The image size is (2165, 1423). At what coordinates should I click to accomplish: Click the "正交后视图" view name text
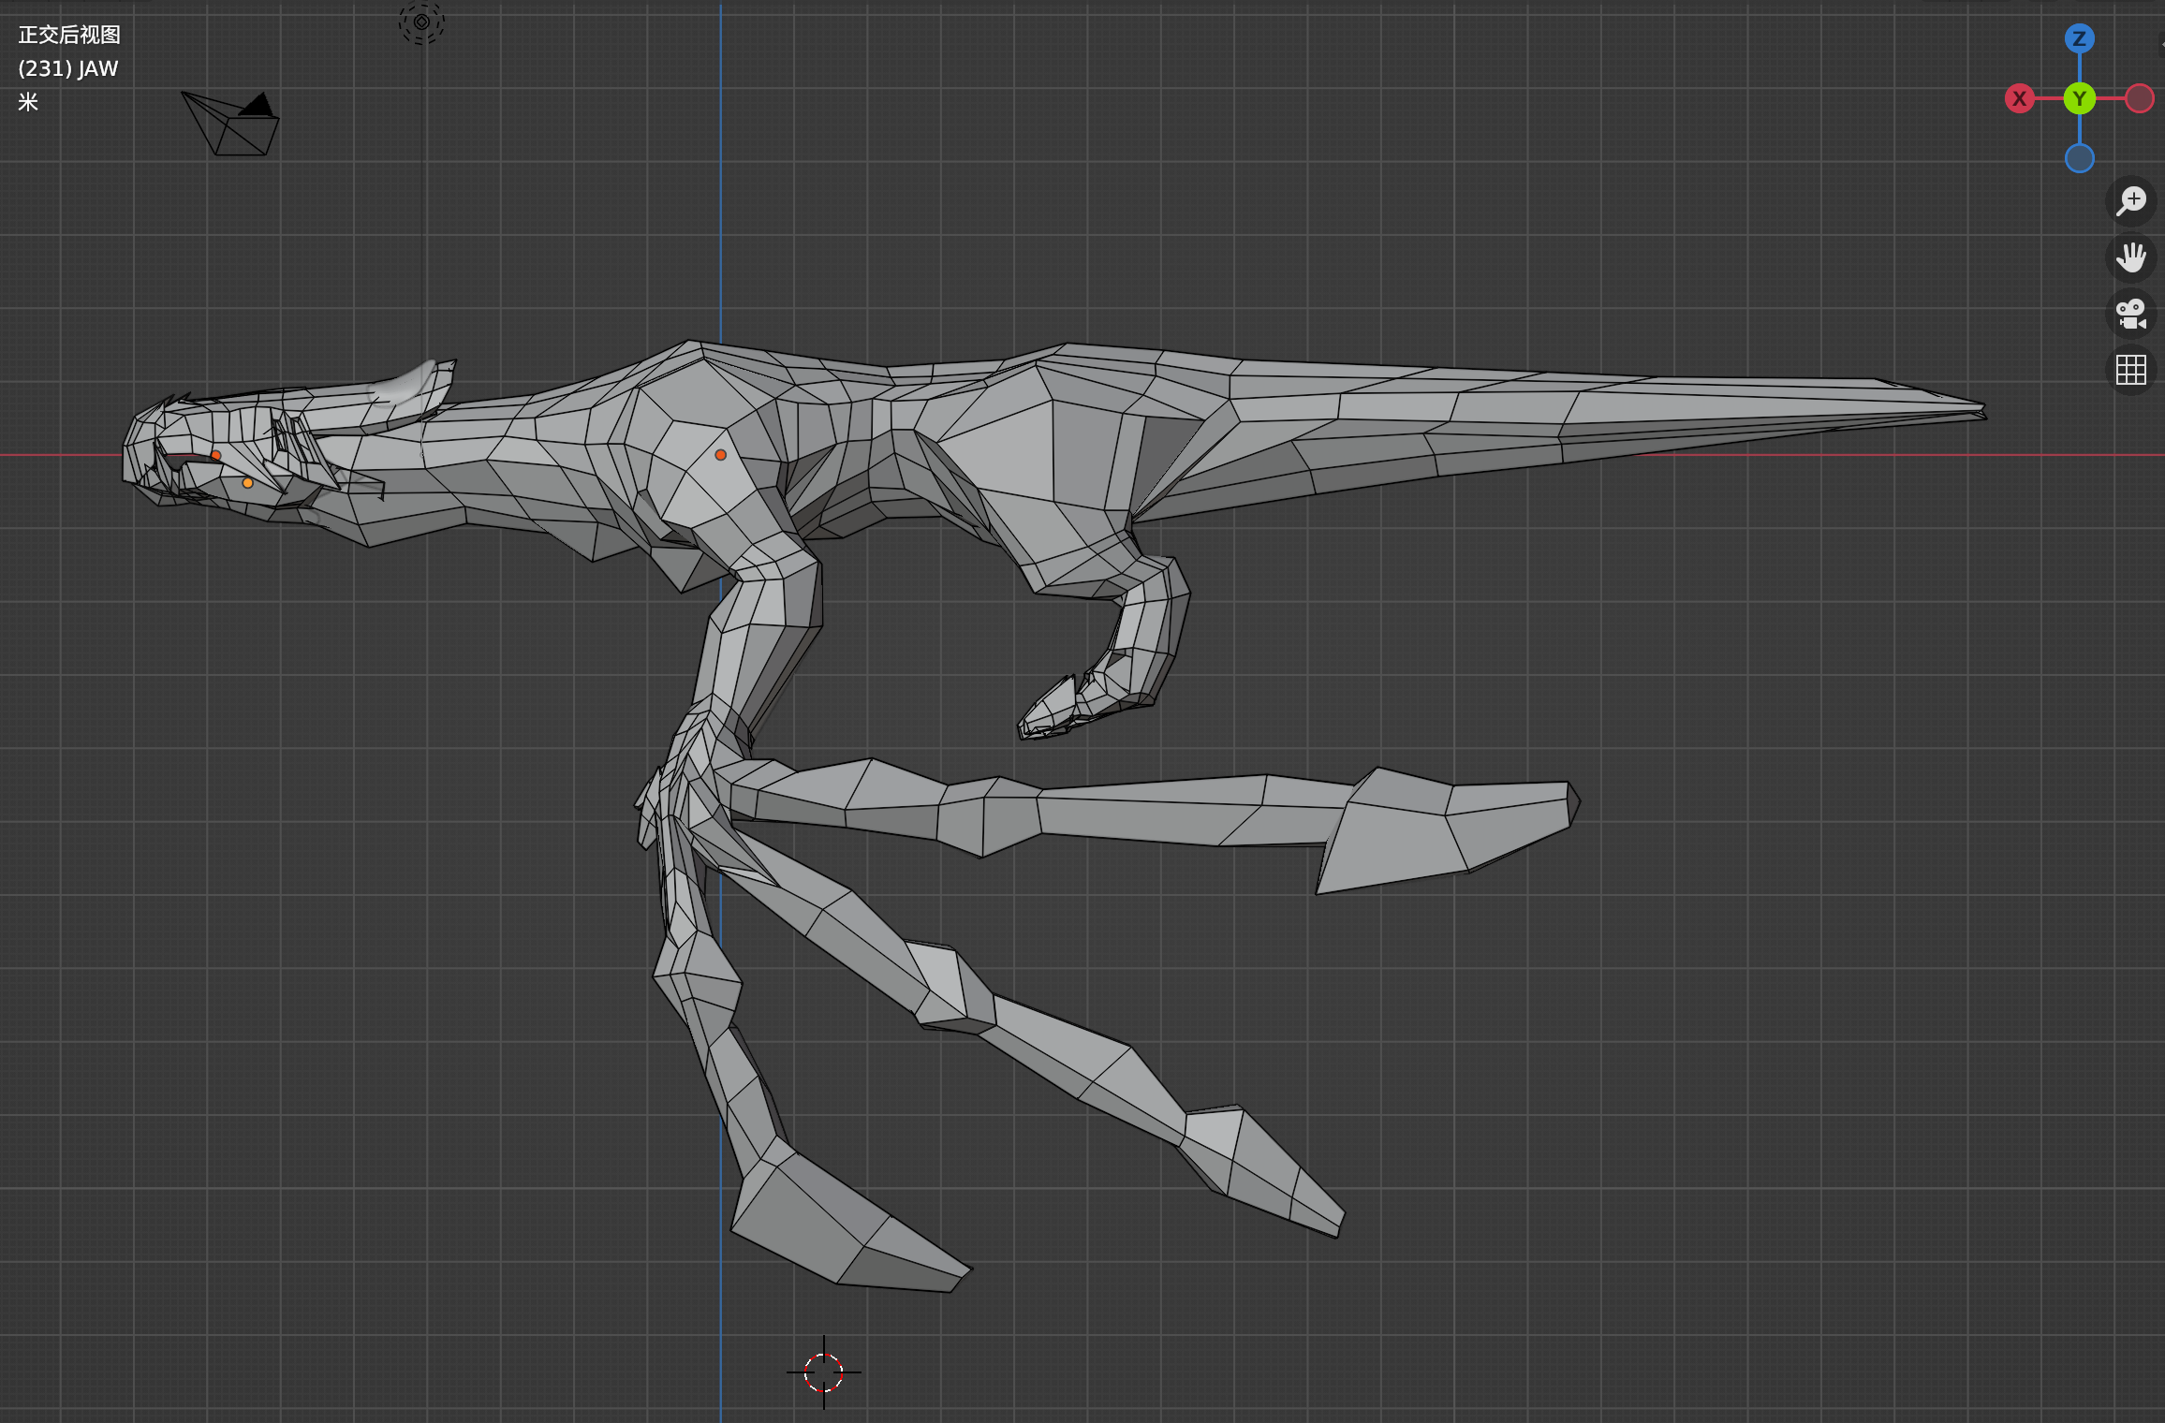69,35
